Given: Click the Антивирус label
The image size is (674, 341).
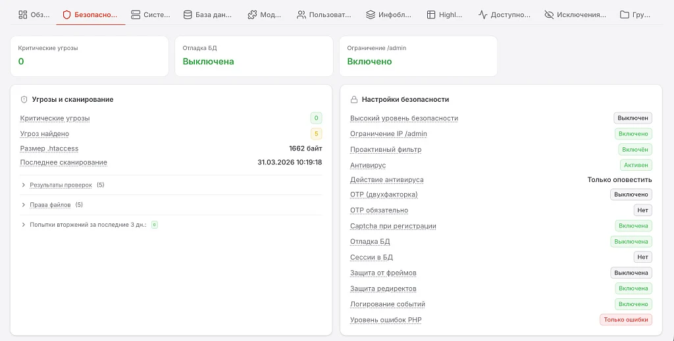Looking at the screenshot, I should point(368,165).
